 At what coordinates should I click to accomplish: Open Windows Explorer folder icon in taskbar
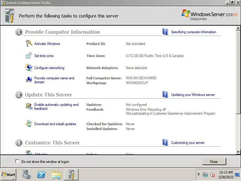pyautogui.click(x=56, y=175)
